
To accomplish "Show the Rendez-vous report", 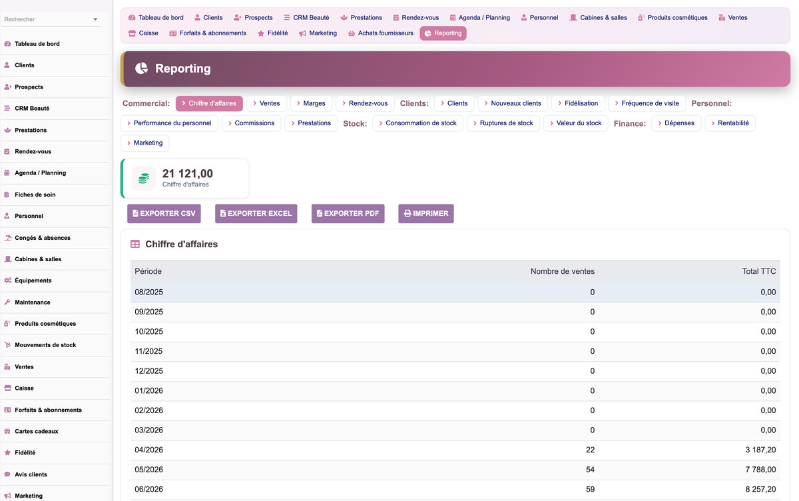I will (x=365, y=104).
